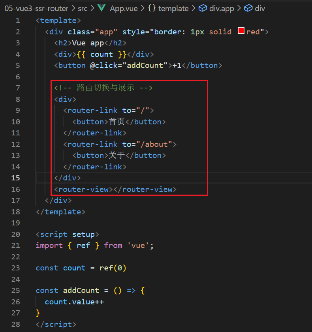Click the {{ count }} interpolation
312x332 pixels.
point(101,54)
